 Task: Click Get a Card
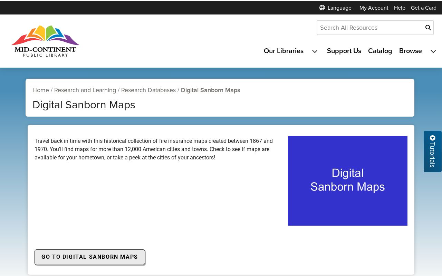click(x=424, y=8)
